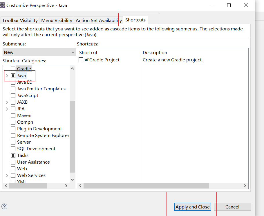Screen dimensions: 264x216
Task: Select 'Tasks' category label
Action: coord(23,155)
